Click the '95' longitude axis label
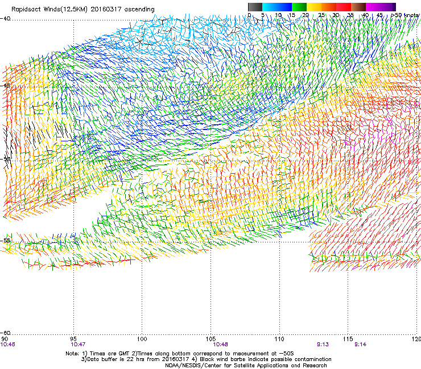This screenshot has height=369, width=421. pyautogui.click(x=73, y=339)
